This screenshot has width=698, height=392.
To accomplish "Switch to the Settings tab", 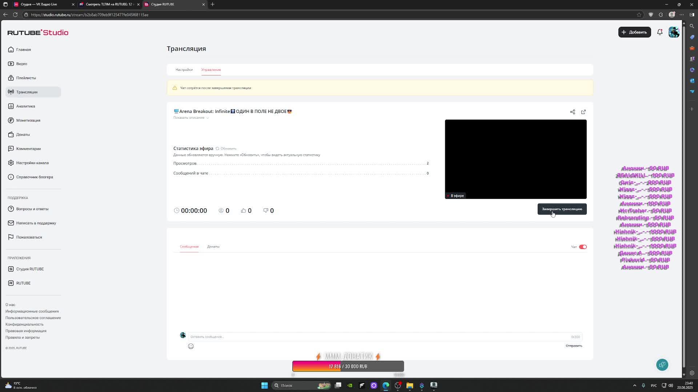I will (184, 70).
